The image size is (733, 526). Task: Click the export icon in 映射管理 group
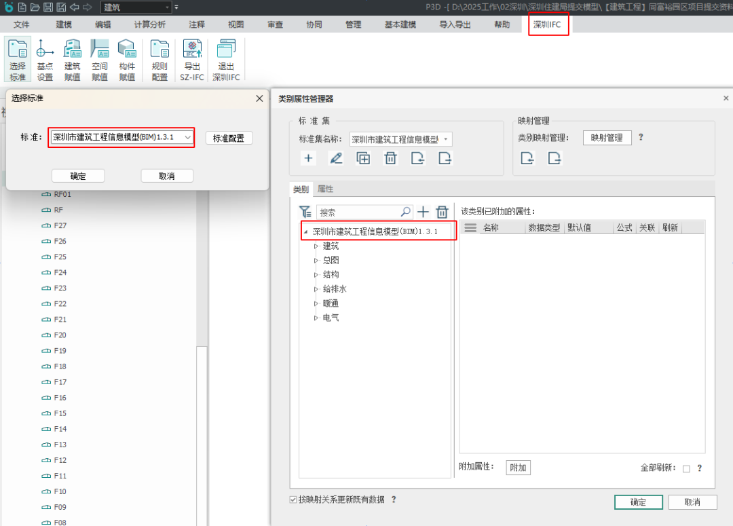[555, 158]
